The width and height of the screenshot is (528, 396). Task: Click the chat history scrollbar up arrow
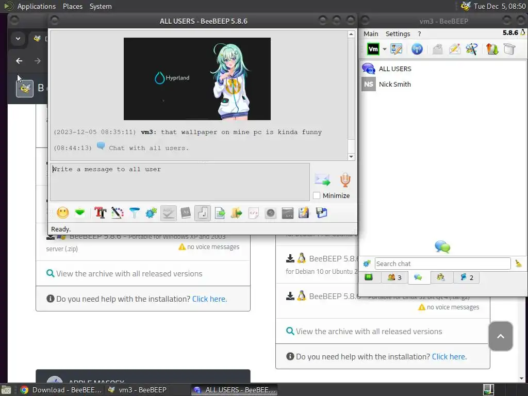click(351, 34)
